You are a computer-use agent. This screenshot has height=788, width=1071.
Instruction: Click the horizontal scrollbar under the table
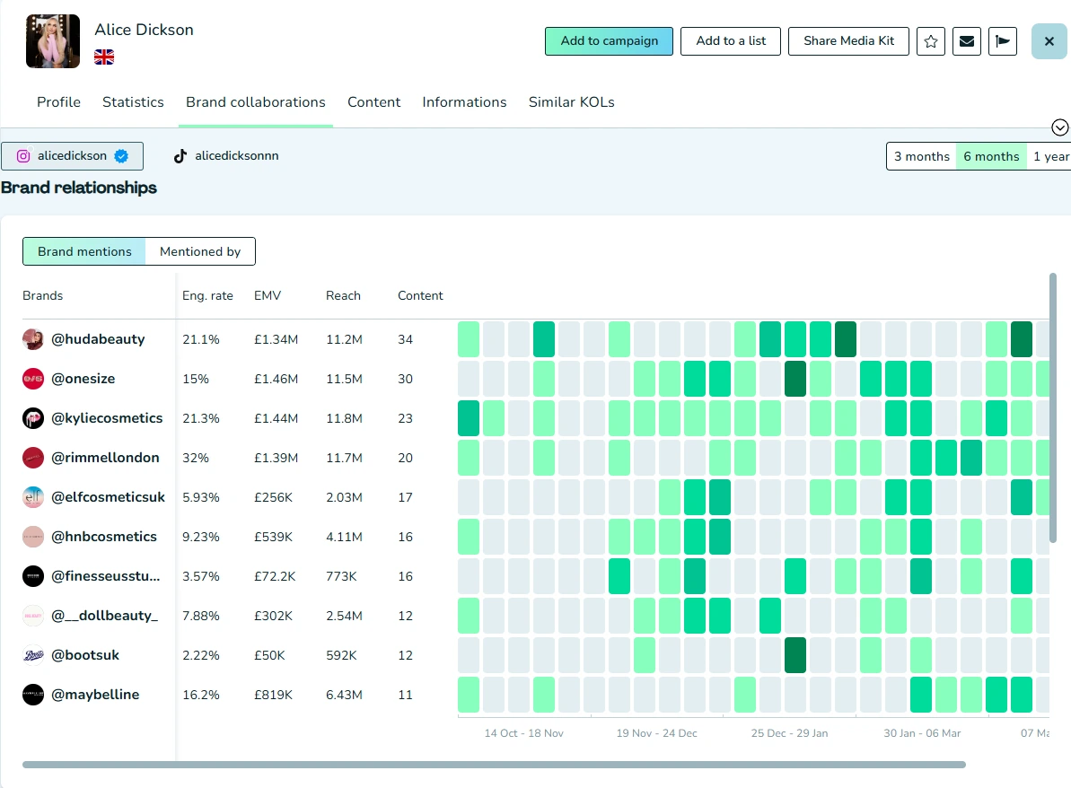point(494,765)
